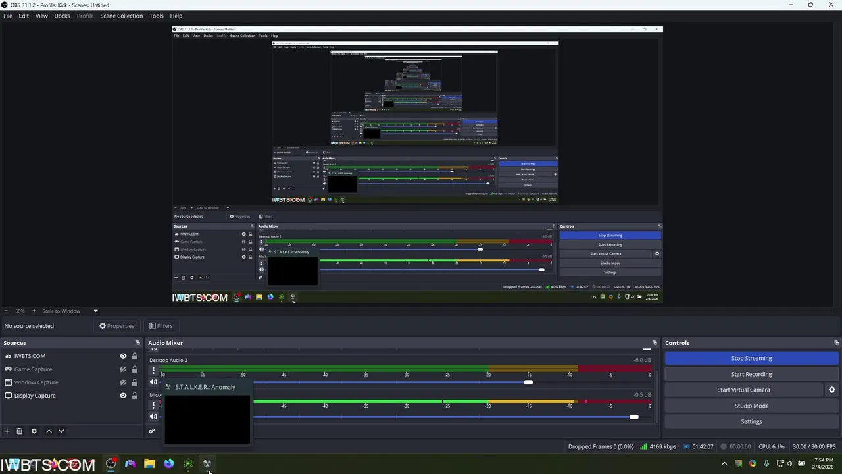The height and width of the screenshot is (474, 842).
Task: Switch to S.T.A.L.K.E.R. taskbar icon
Action: [x=207, y=463]
